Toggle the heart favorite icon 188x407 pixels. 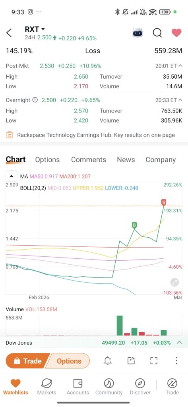(176, 33)
